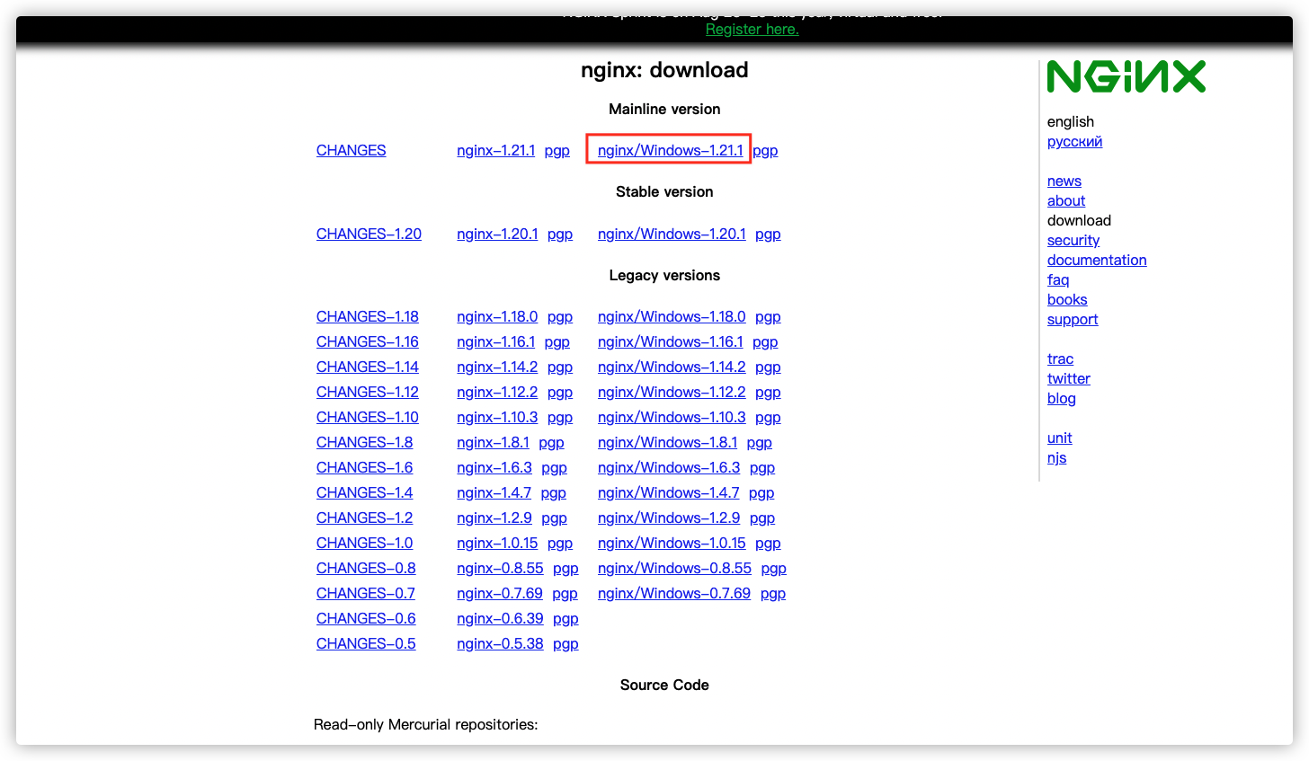This screenshot has width=1309, height=761.
Task: Open pgp signature for nginx/Windows-1.20.1
Action: point(768,234)
